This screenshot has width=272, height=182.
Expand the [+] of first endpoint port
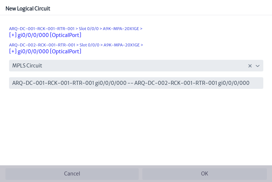click(13, 35)
